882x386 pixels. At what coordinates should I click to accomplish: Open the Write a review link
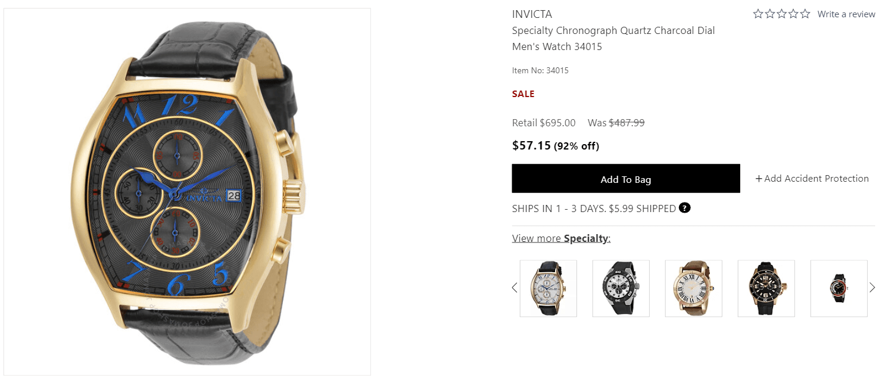(x=846, y=14)
